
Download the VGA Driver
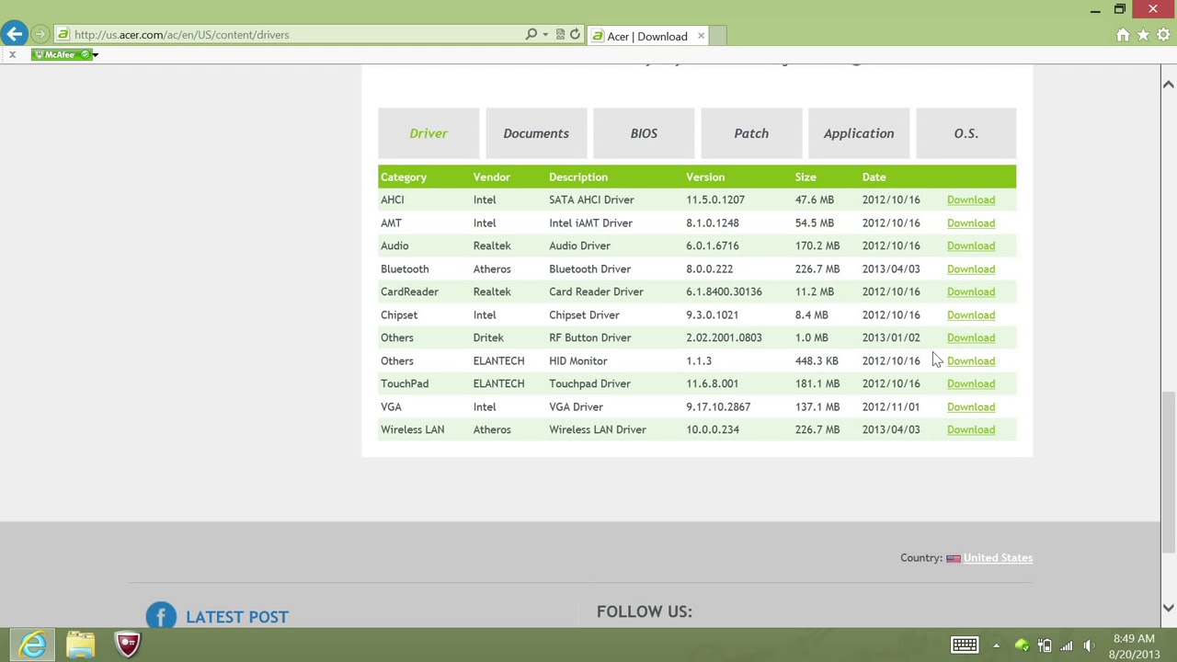(x=971, y=406)
